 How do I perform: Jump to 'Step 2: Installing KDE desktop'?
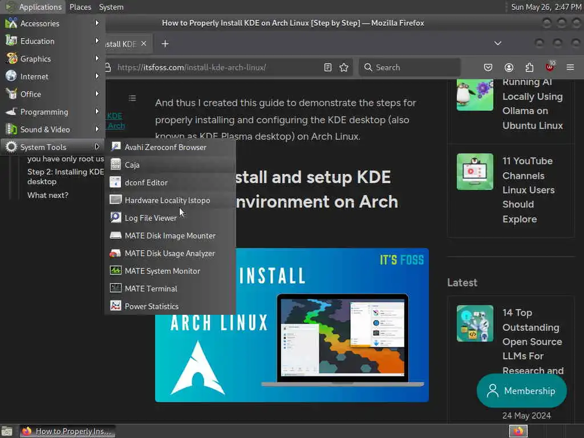(66, 177)
